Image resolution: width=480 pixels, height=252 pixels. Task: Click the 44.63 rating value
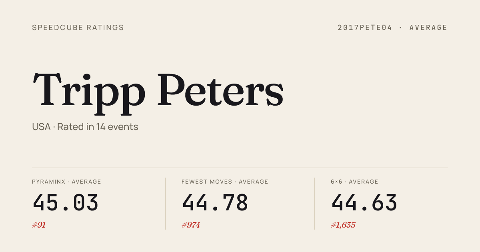click(x=364, y=203)
